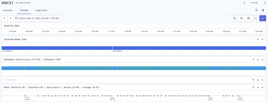Step timeline range forward
This screenshot has height=102, width=268.
point(10,18)
